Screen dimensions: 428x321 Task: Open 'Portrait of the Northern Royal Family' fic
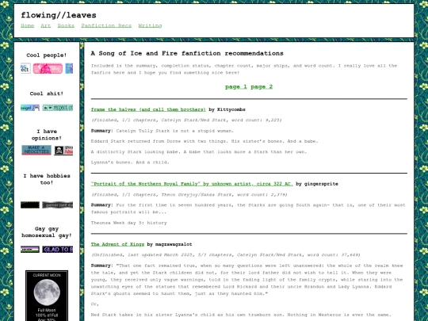192,184
